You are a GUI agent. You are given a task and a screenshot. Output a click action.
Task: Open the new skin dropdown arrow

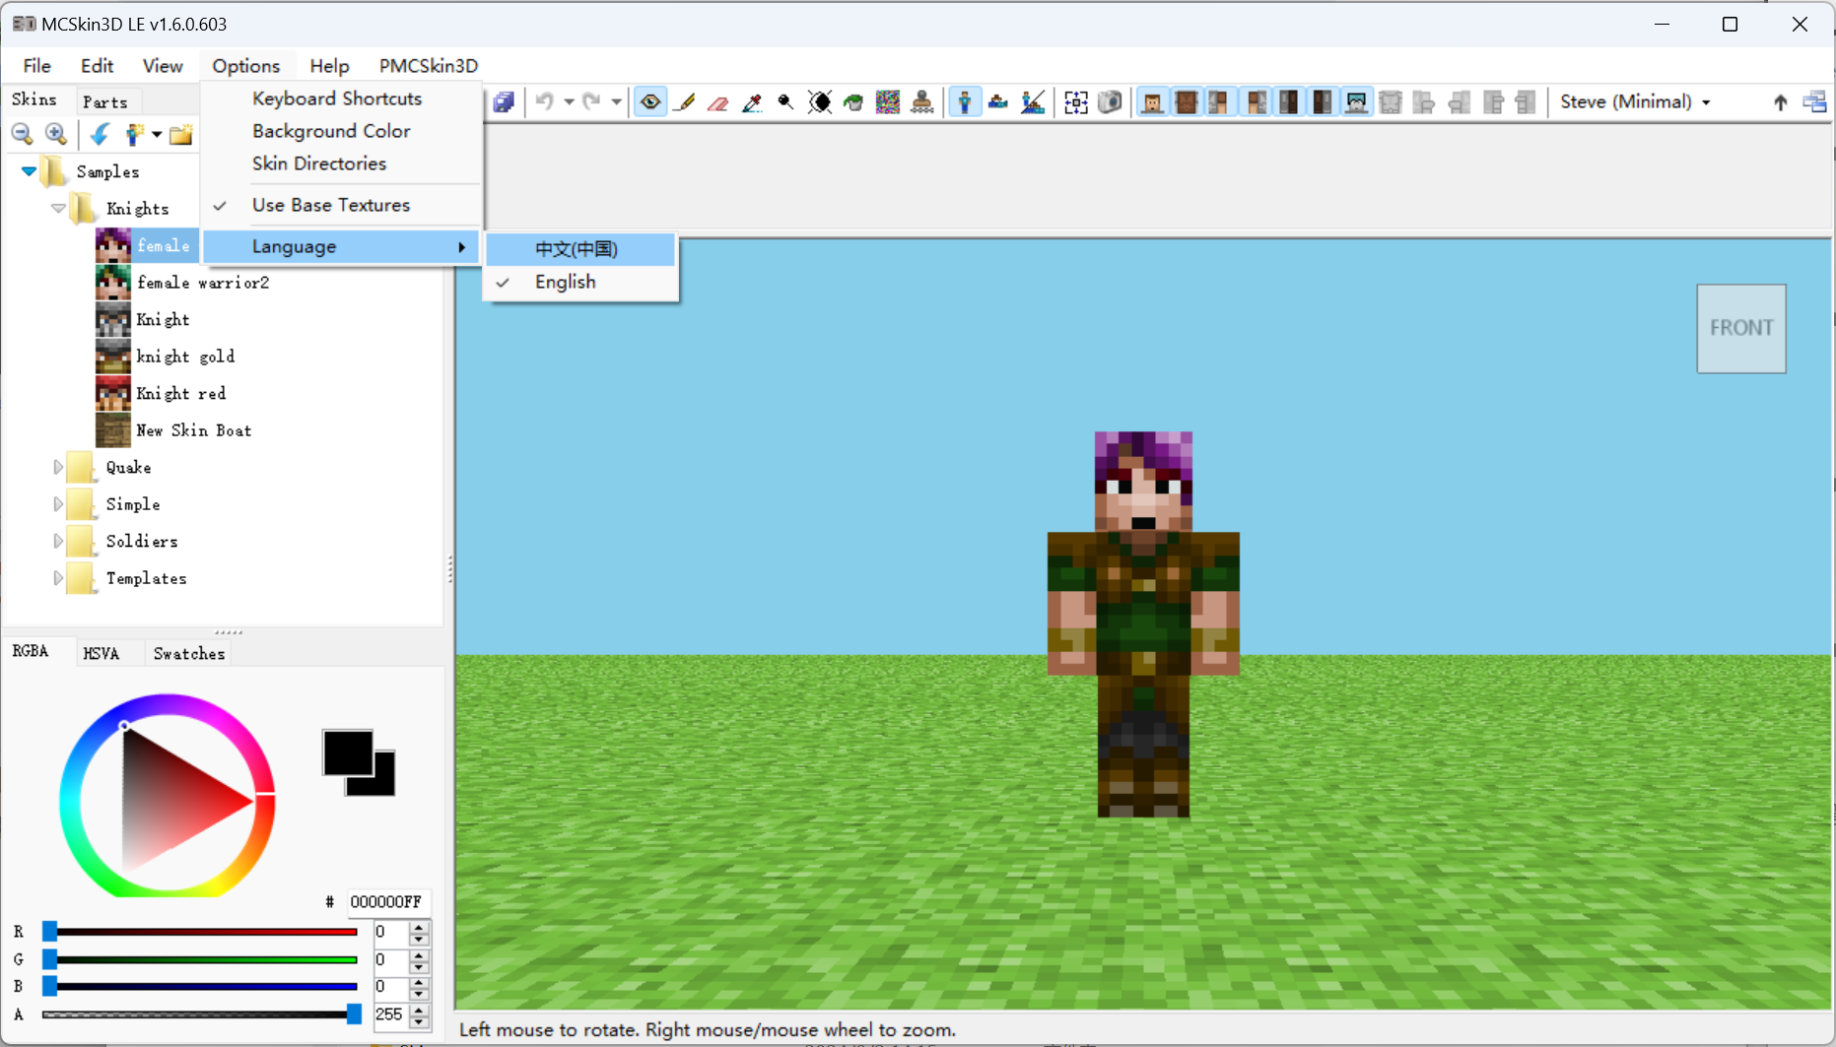(157, 135)
